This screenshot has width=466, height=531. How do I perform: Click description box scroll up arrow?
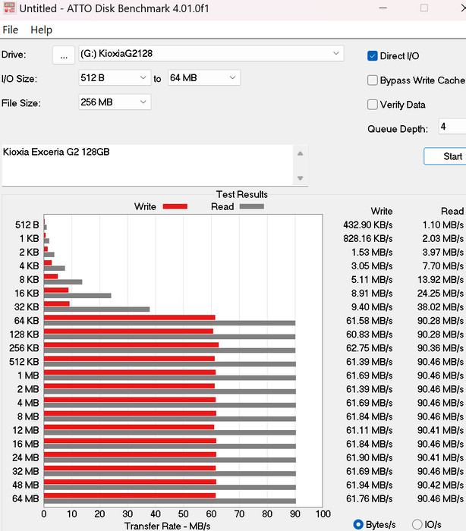(300, 154)
